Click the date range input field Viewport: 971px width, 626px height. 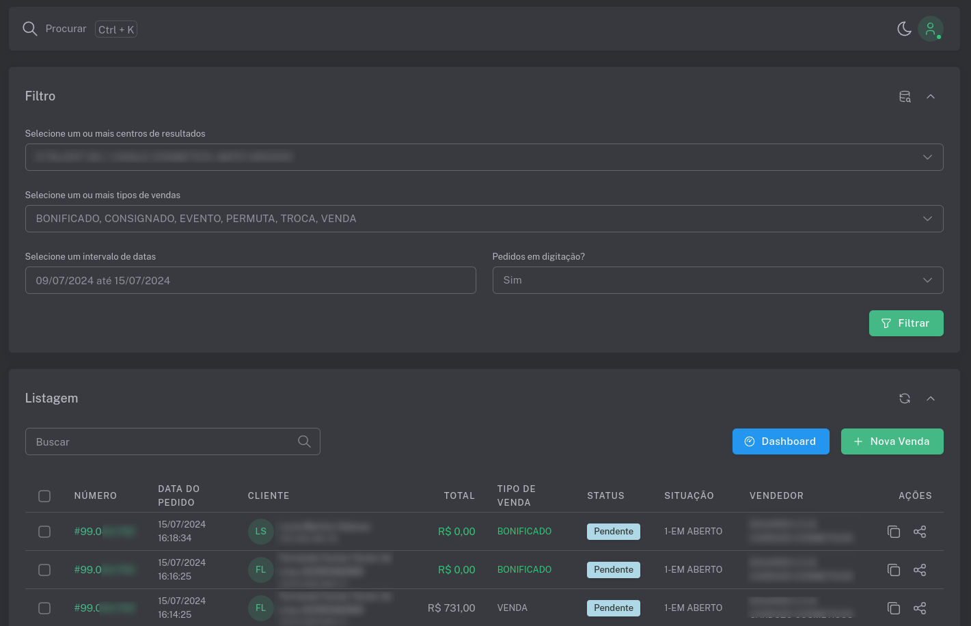coord(250,280)
